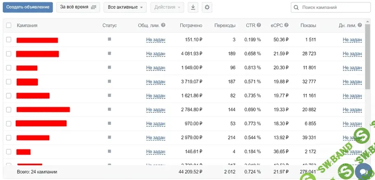Click the 0.813 % CTR value

click(x=252, y=68)
